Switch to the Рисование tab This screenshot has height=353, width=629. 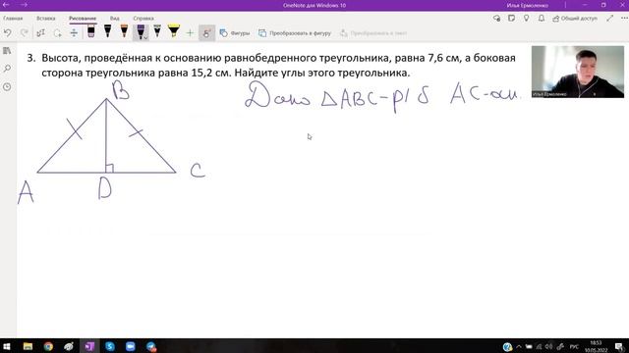pos(83,19)
